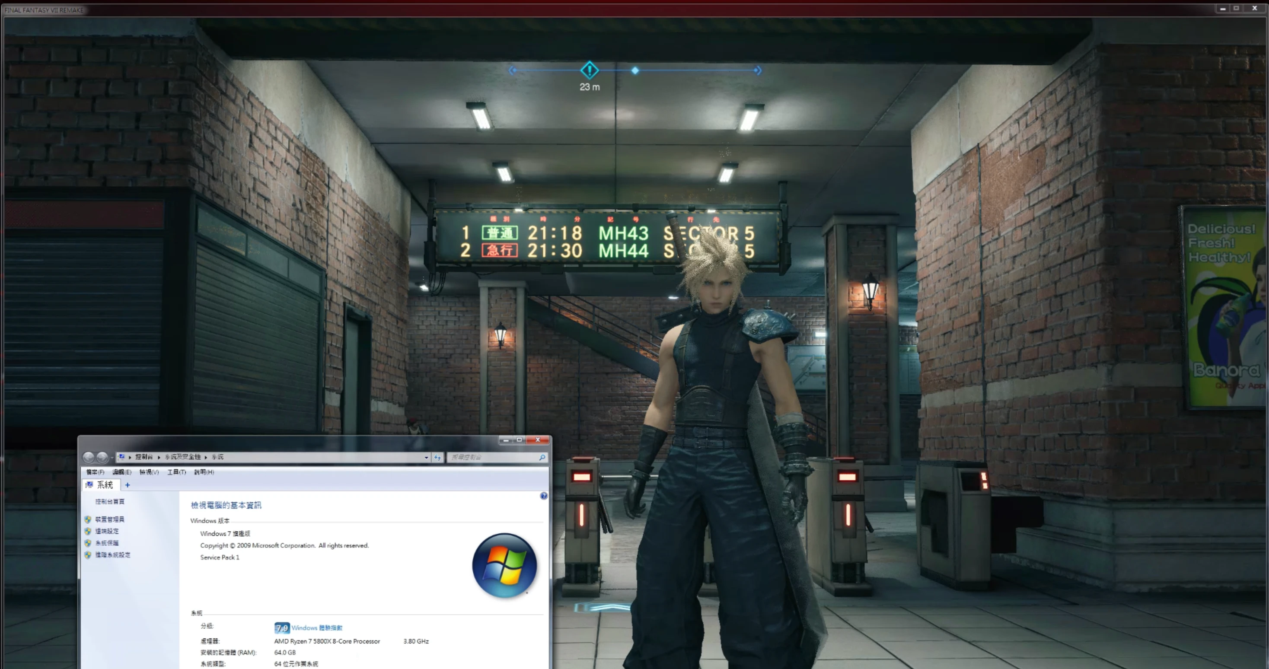Viewport: 1269px width, 669px height.
Task: Click the UAC shield icon beside 進階系統設定
Action: click(88, 555)
